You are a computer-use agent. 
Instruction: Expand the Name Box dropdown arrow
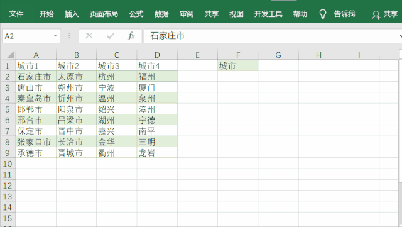[55, 36]
